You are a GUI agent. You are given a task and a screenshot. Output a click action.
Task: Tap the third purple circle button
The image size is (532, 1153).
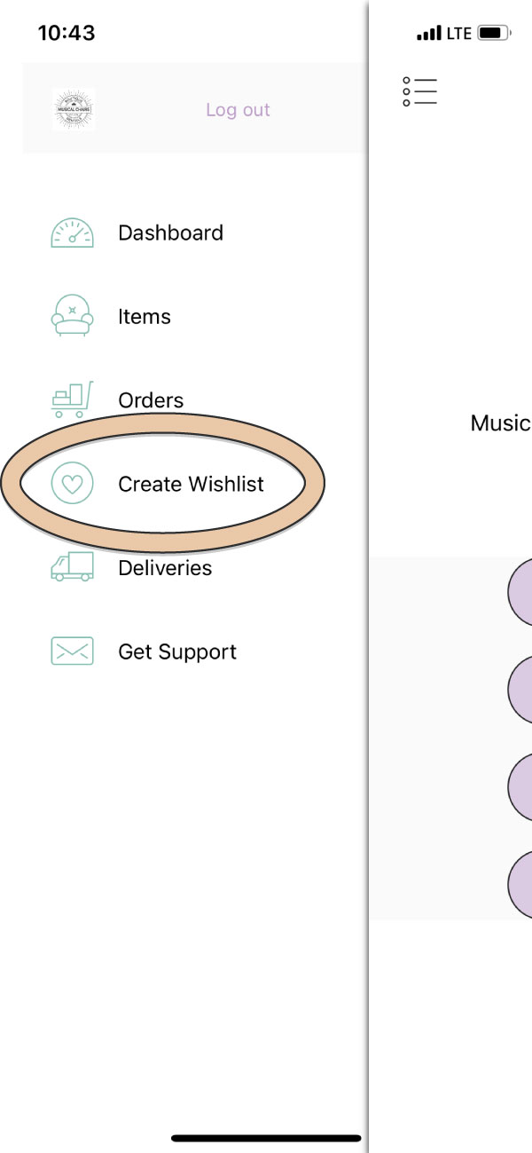(520, 786)
